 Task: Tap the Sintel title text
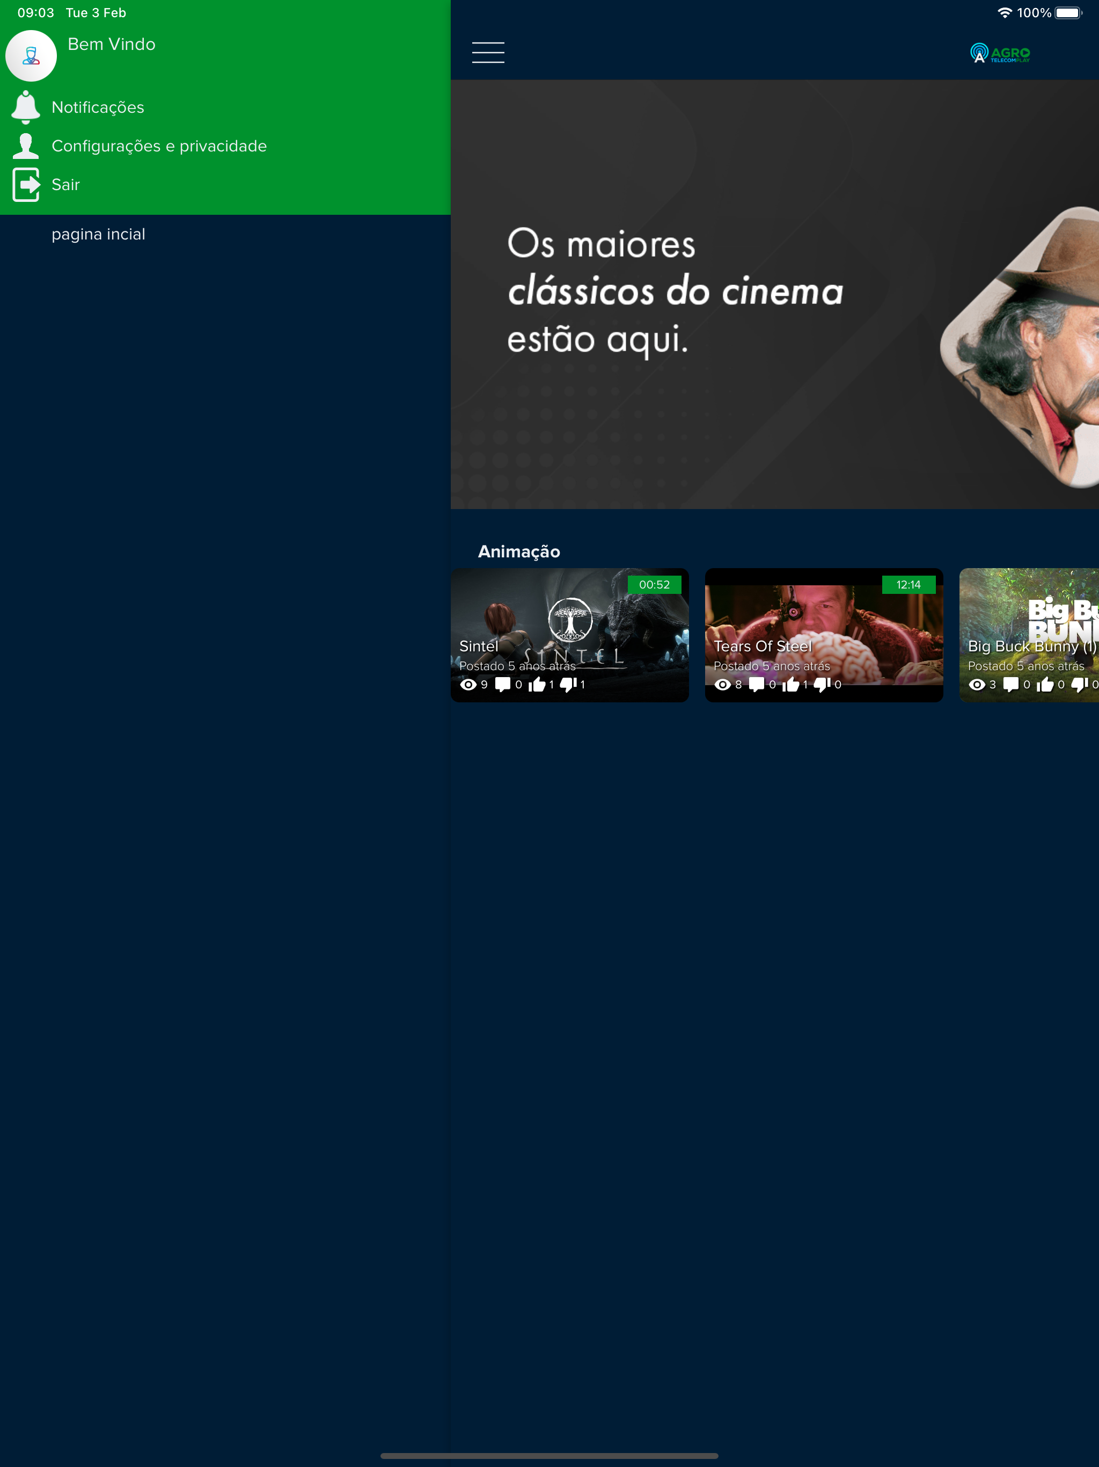tap(479, 646)
